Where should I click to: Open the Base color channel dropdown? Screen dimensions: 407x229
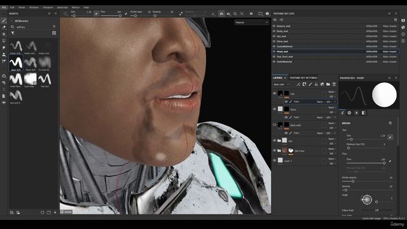(x=281, y=85)
